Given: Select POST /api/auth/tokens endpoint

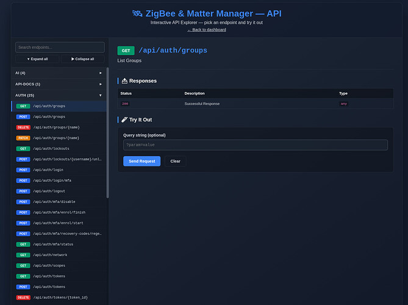Looking at the screenshot, I should tap(59, 287).
